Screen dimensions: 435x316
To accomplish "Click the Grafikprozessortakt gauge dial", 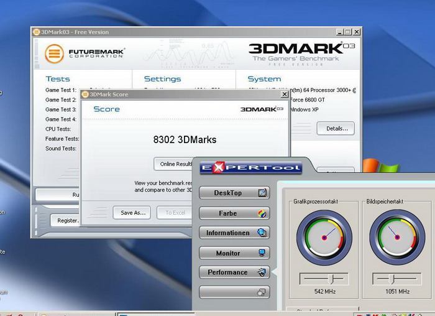I will click(x=324, y=238).
